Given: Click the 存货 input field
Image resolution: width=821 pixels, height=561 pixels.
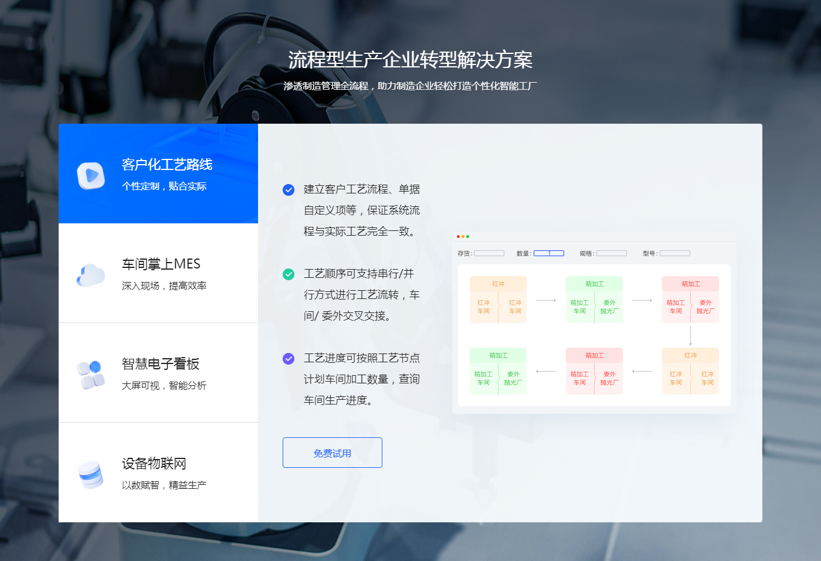Looking at the screenshot, I should 489,253.
